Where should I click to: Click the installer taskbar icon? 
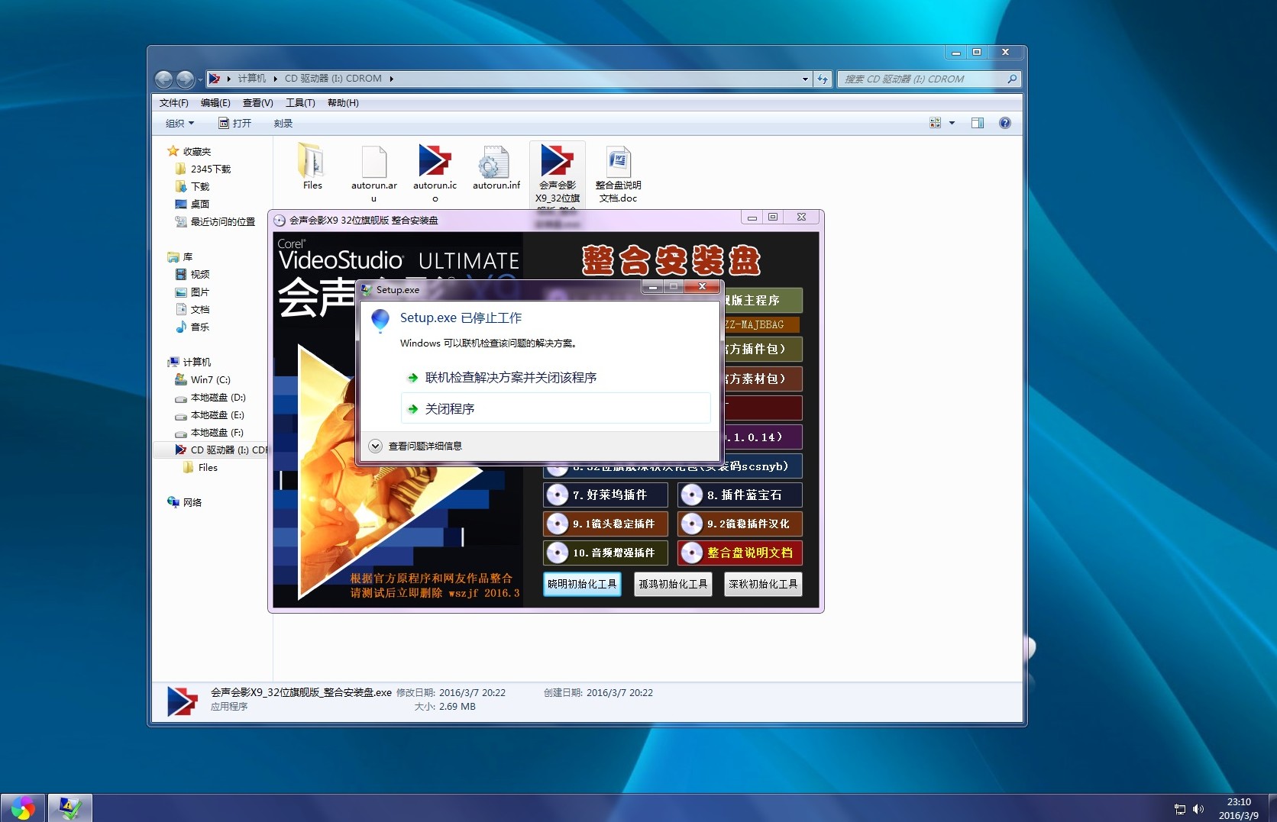pyautogui.click(x=70, y=808)
